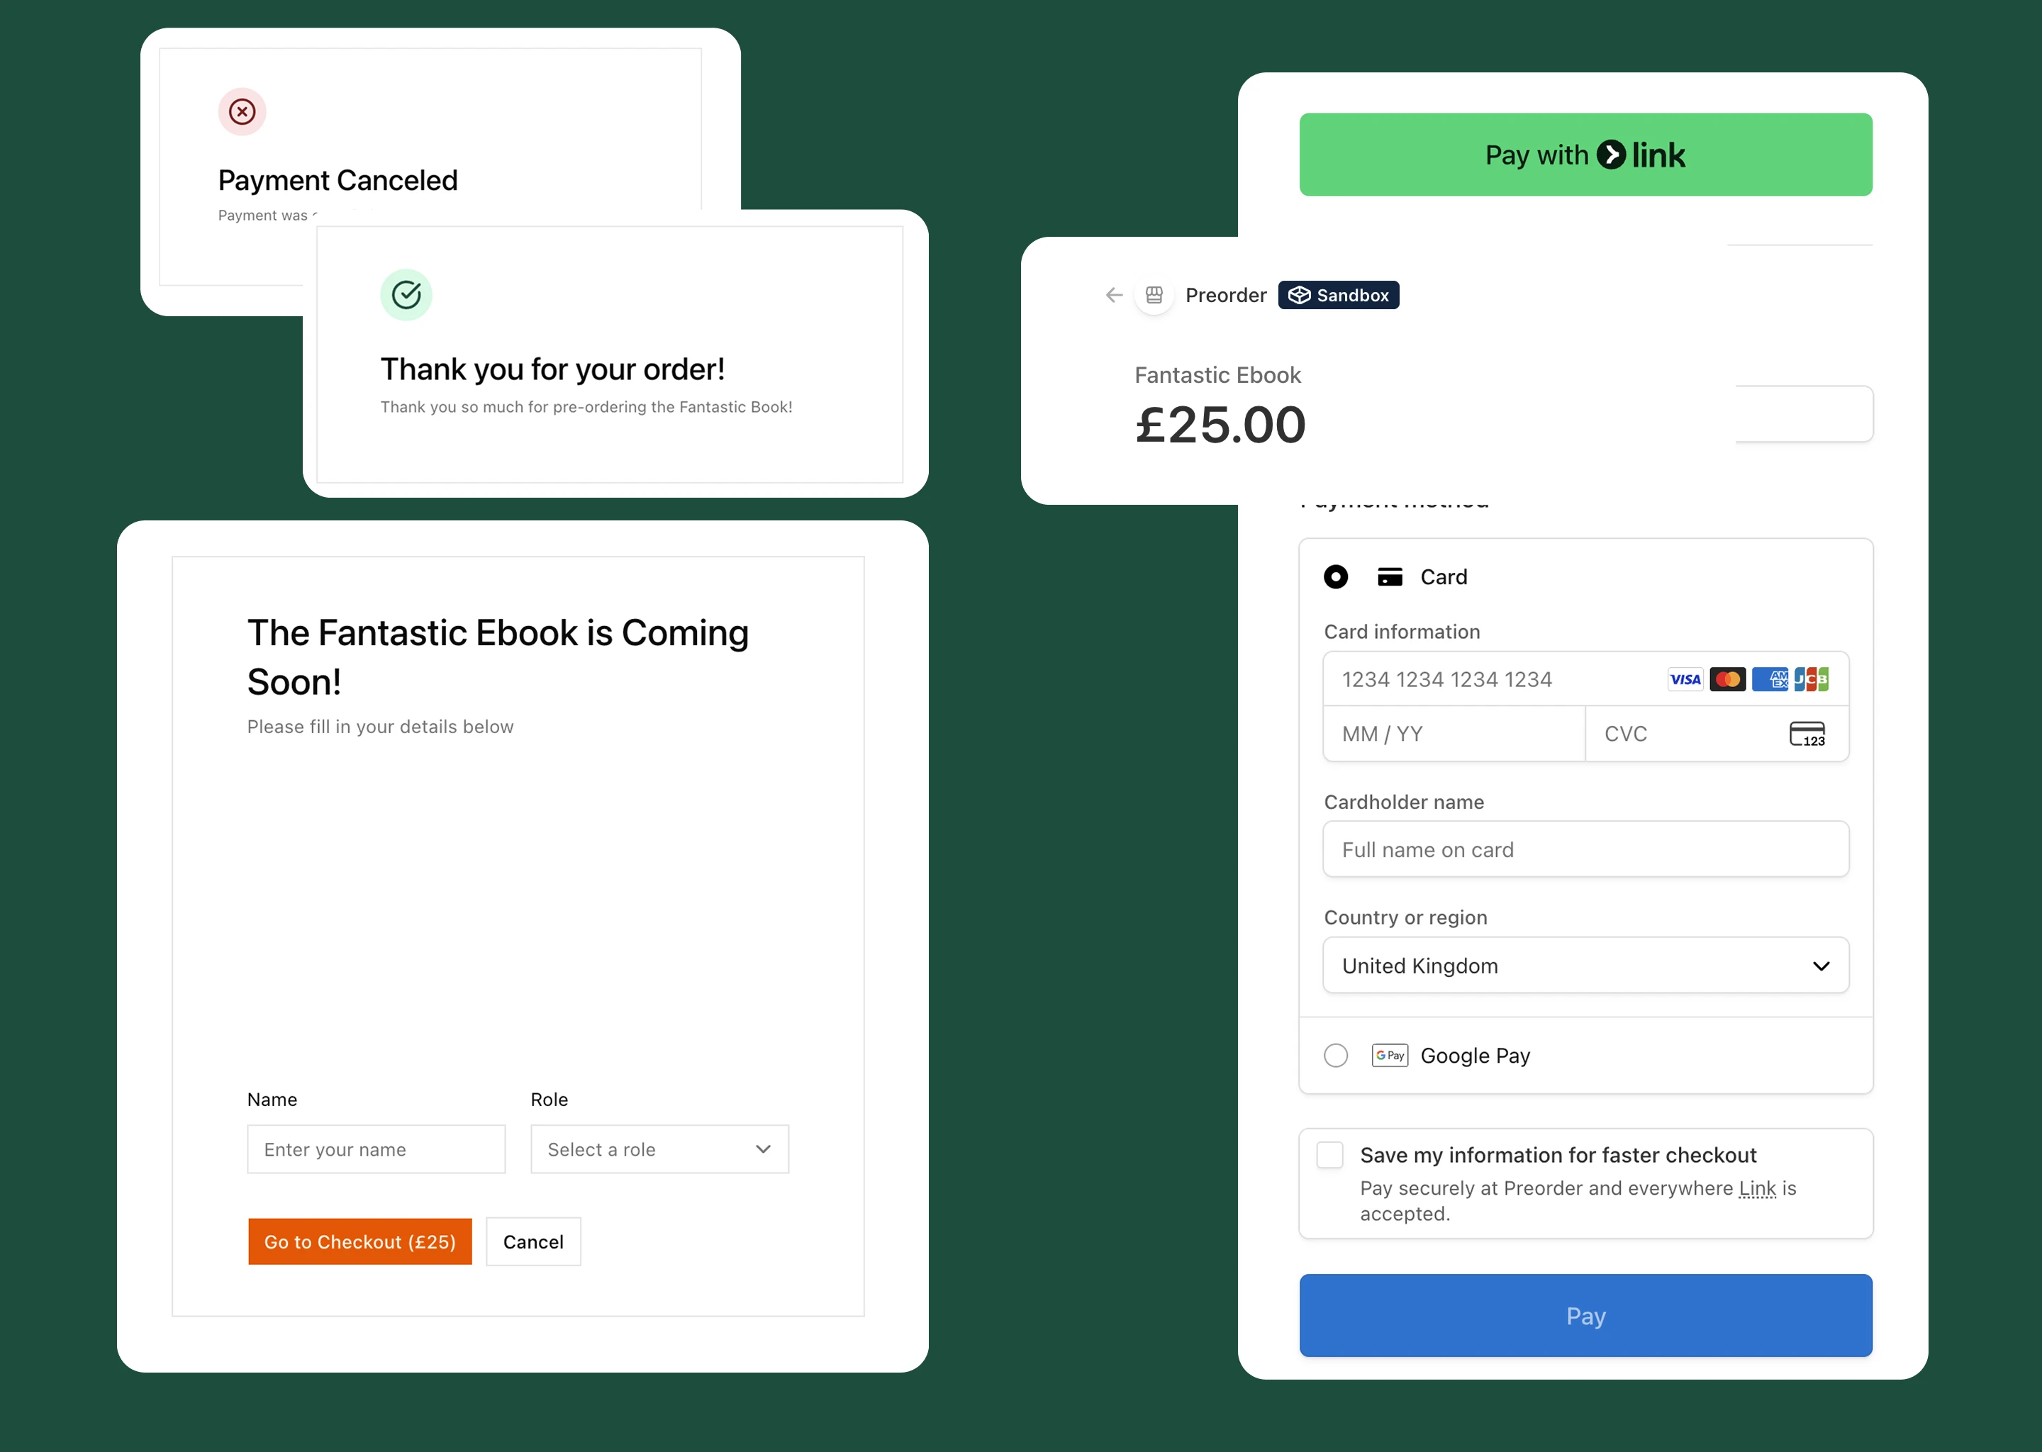Select the Card payment radio button

coord(1336,576)
